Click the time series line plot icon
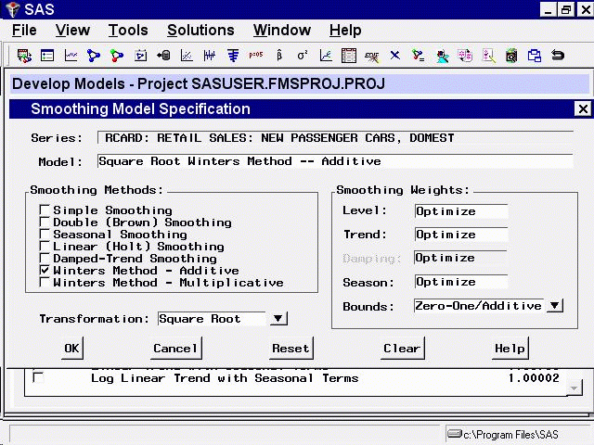594x445 pixels. [x=71, y=56]
